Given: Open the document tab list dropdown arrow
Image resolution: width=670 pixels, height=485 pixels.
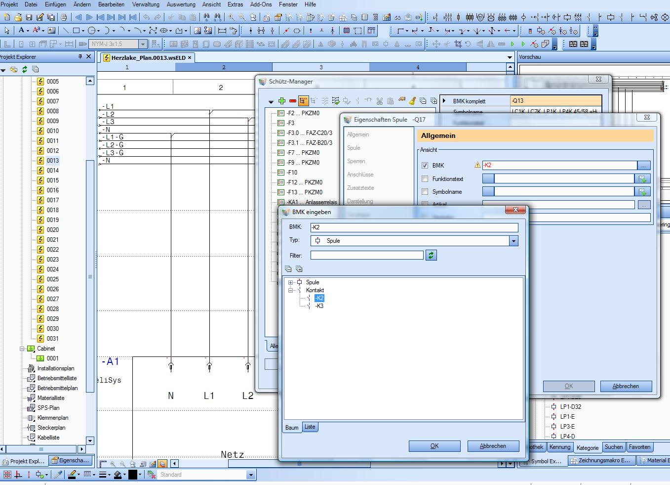Looking at the screenshot, I should click(x=510, y=57).
